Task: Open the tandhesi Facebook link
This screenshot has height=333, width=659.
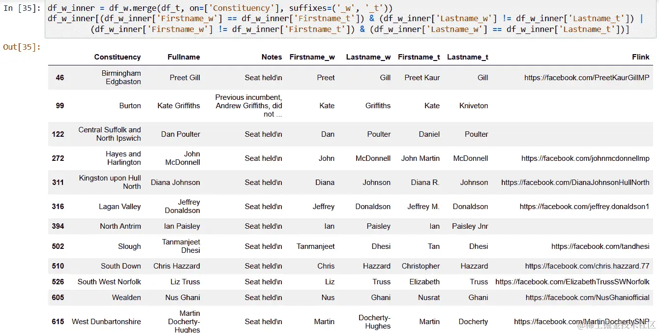Action: click(x=600, y=246)
